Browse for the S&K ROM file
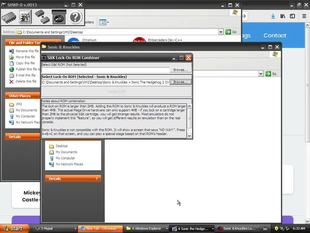 [x=180, y=70]
